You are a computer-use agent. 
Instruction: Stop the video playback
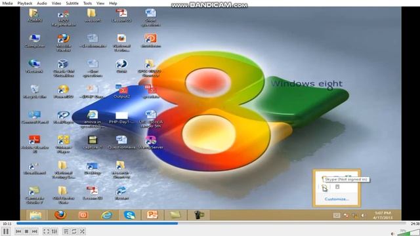pyautogui.click(x=26, y=231)
